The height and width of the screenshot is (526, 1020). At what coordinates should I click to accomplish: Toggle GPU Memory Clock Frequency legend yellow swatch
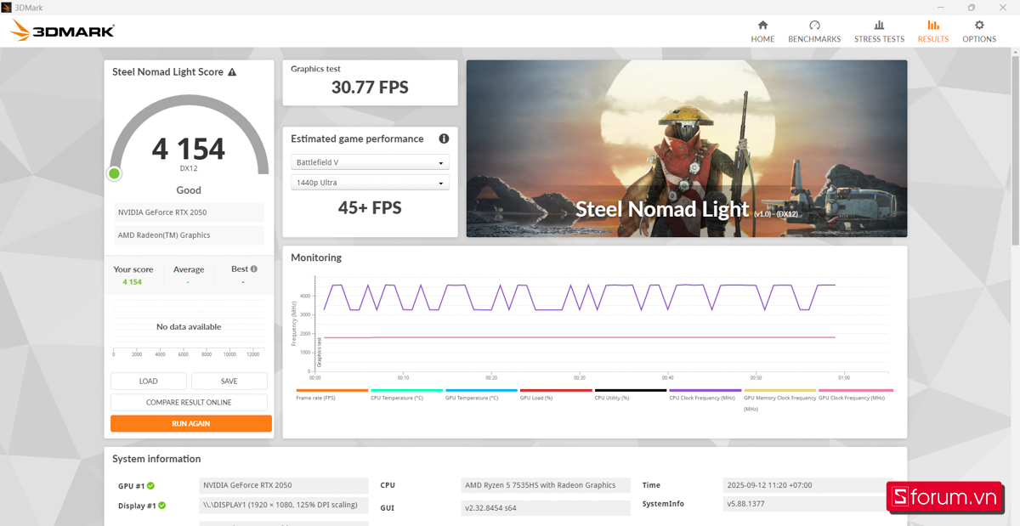click(x=779, y=390)
